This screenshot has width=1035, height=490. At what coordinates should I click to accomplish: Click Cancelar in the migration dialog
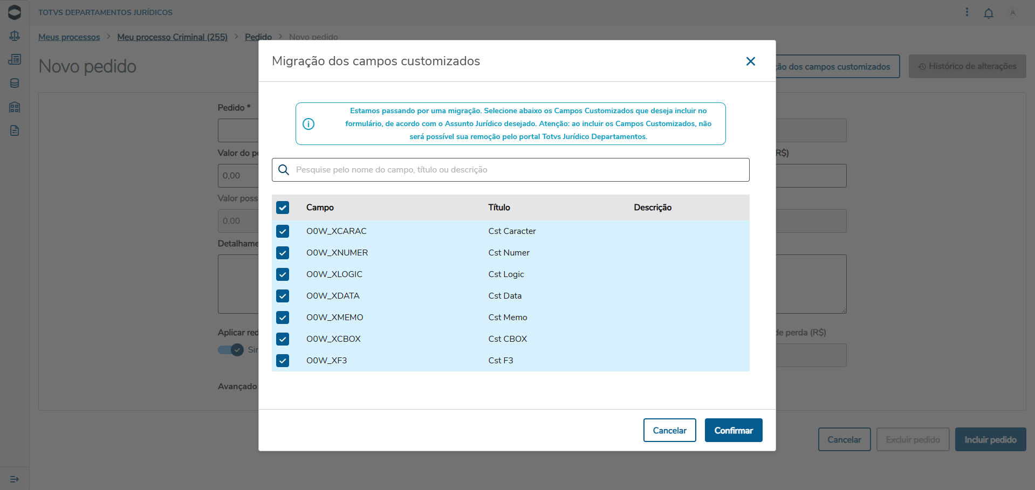(669, 430)
